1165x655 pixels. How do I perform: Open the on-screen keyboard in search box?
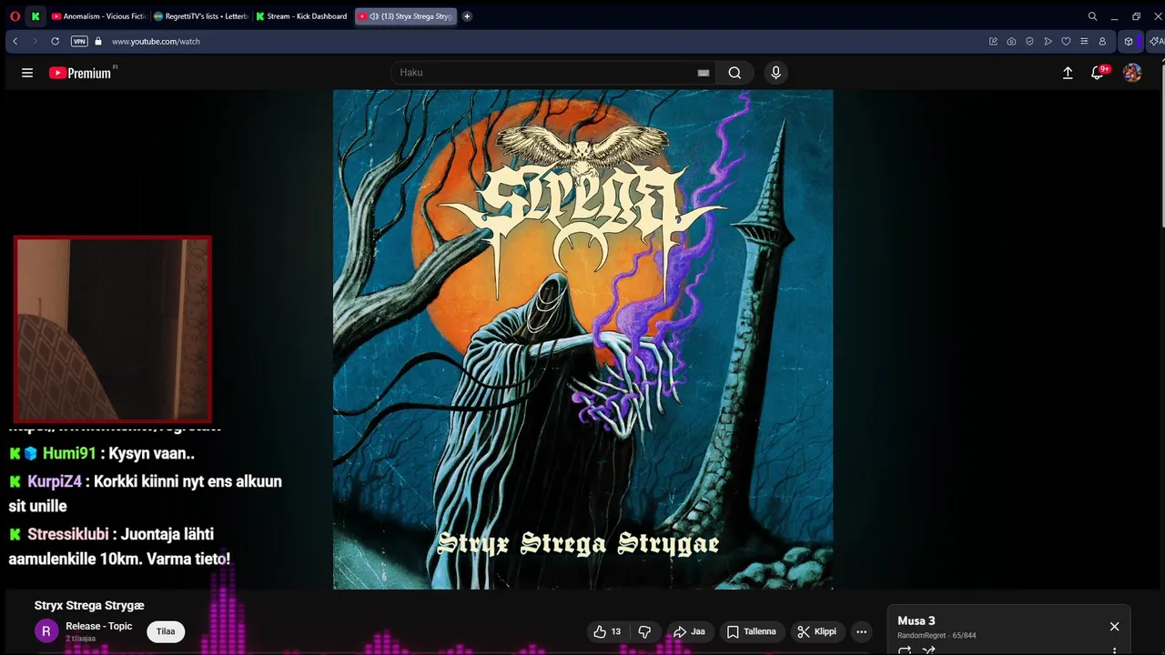(704, 73)
